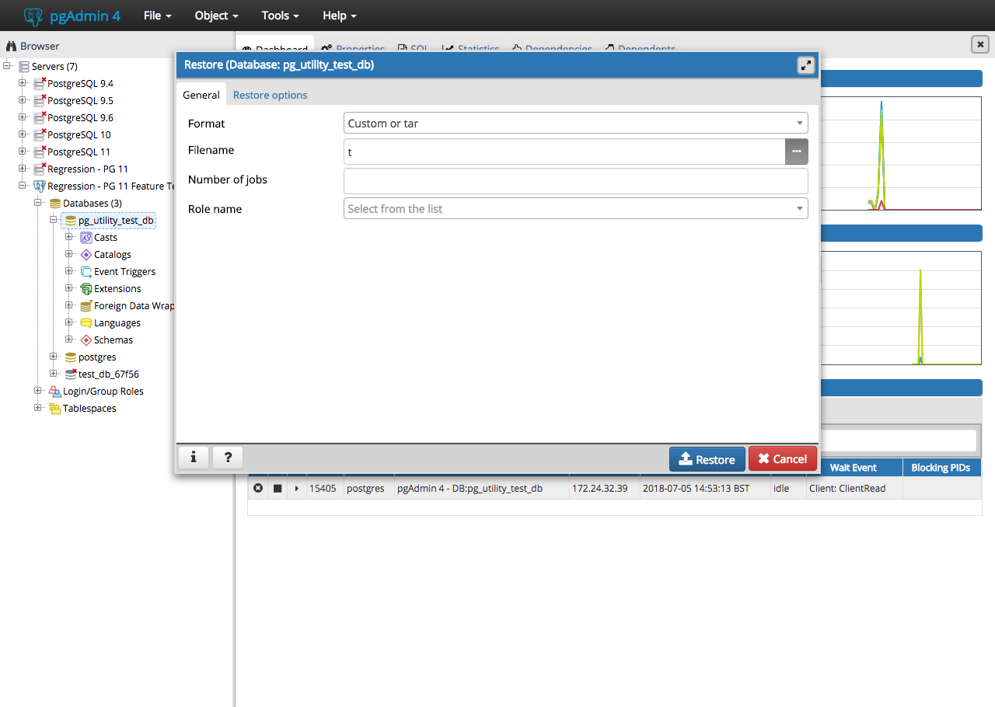Click the Filename browse ellipsis button
Viewport: 995px width, 707px height.
(x=796, y=151)
